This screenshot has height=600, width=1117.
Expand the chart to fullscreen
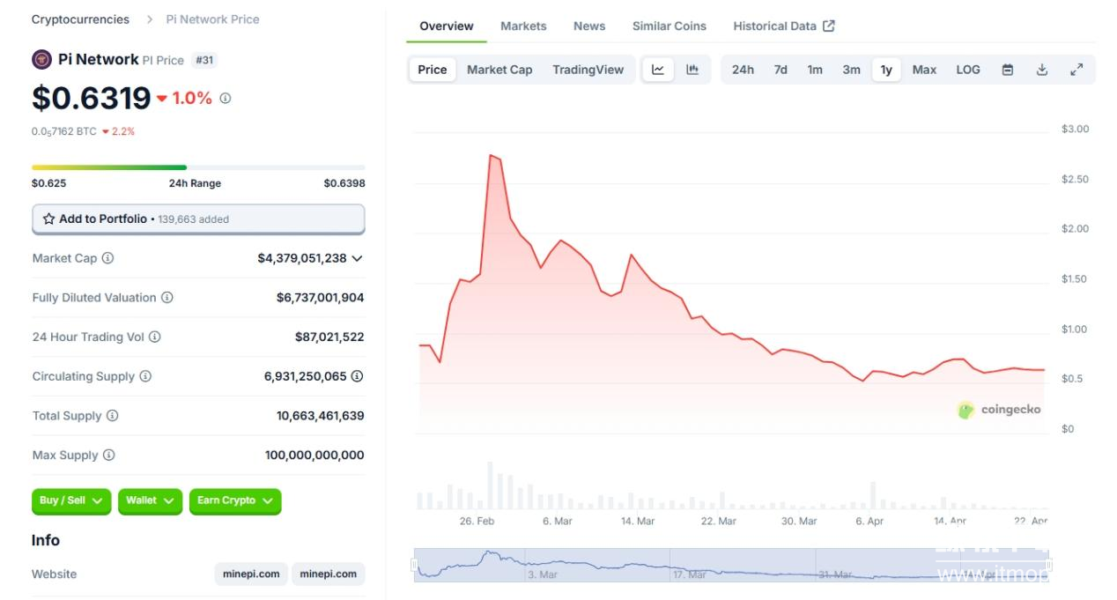coord(1076,70)
